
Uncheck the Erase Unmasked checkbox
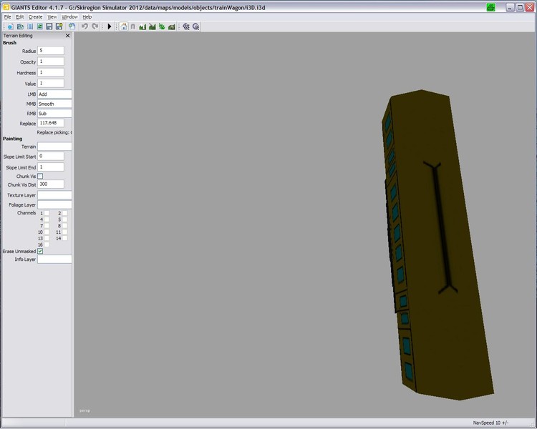click(x=40, y=251)
